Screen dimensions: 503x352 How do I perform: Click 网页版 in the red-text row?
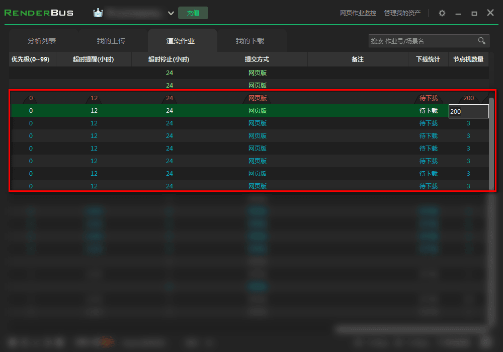pyautogui.click(x=258, y=98)
